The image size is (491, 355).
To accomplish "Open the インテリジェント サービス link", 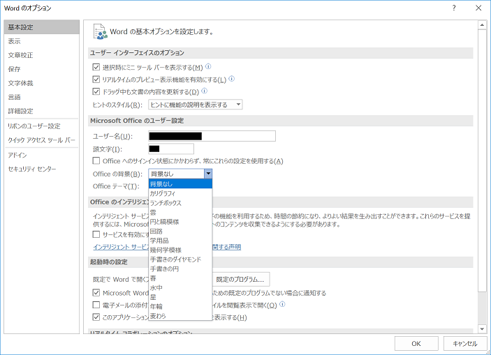I will [122, 247].
